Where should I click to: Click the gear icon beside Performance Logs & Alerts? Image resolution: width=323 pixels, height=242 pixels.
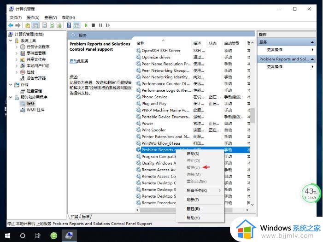(x=138, y=90)
